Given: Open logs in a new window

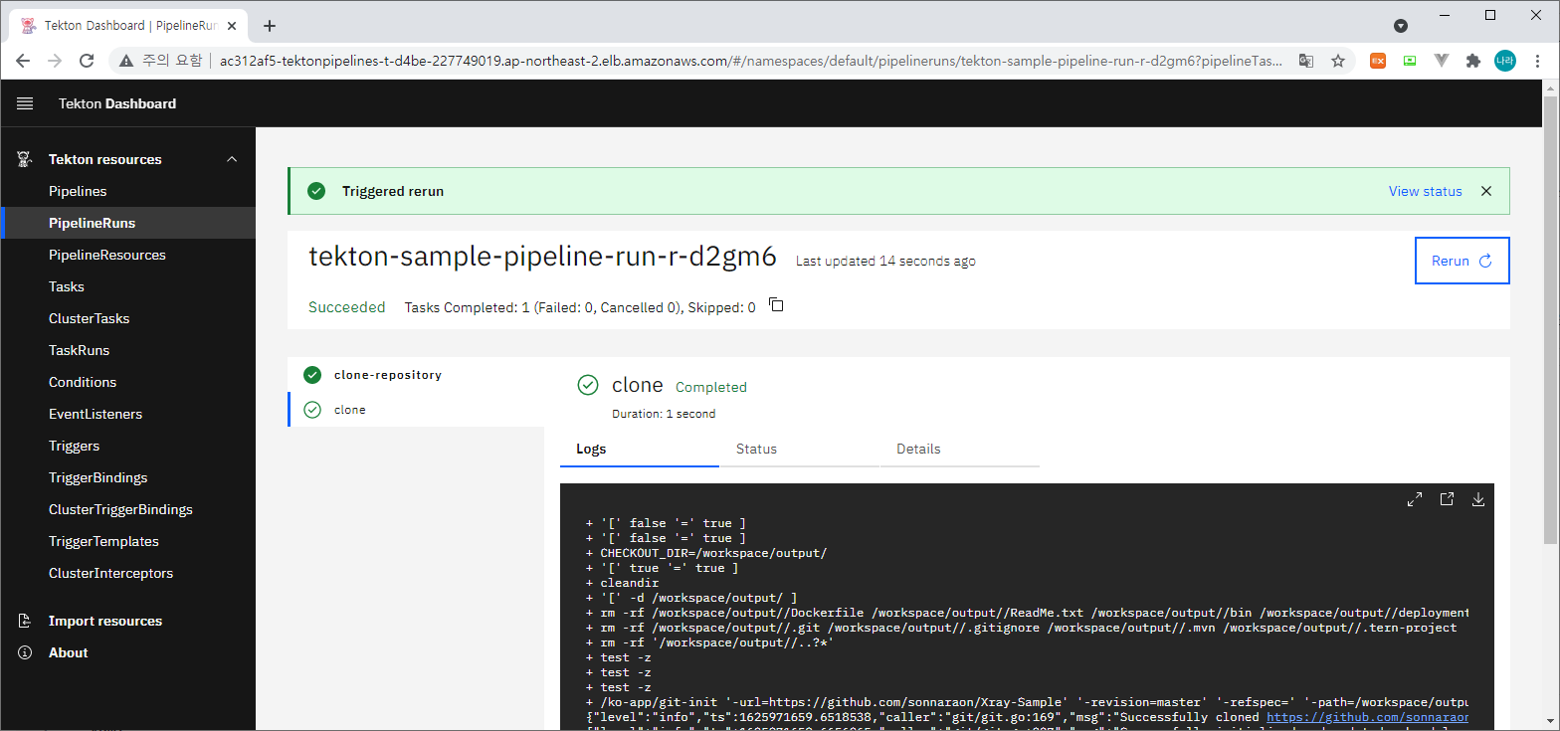Looking at the screenshot, I should (1447, 499).
